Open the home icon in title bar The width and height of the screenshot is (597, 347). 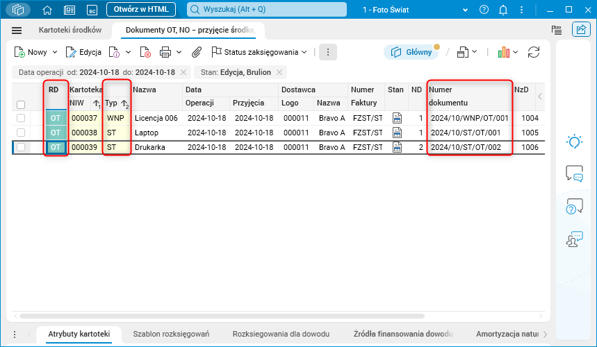[47, 10]
